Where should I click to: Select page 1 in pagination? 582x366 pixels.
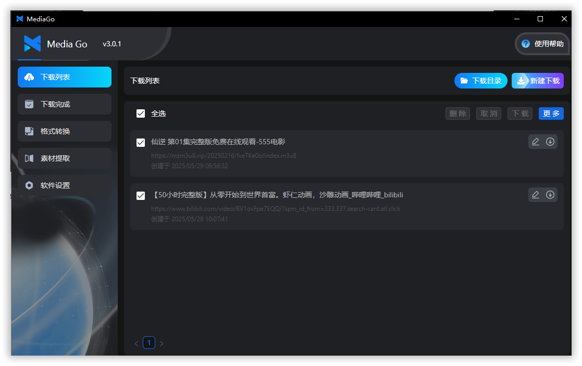[x=149, y=343]
